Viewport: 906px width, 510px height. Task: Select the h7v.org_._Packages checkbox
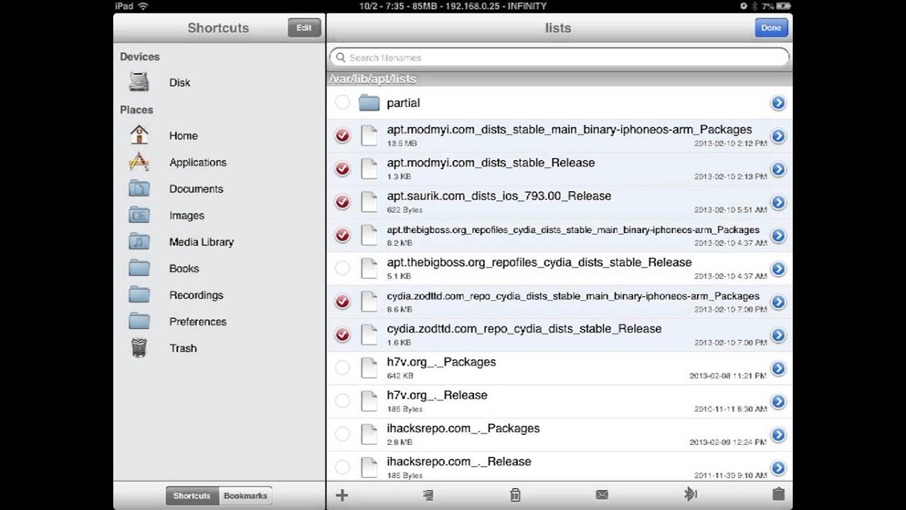click(x=343, y=368)
